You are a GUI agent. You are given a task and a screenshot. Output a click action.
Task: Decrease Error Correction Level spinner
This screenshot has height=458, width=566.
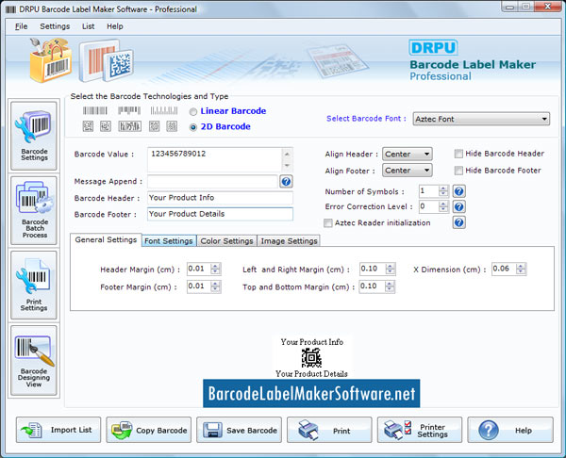point(443,209)
